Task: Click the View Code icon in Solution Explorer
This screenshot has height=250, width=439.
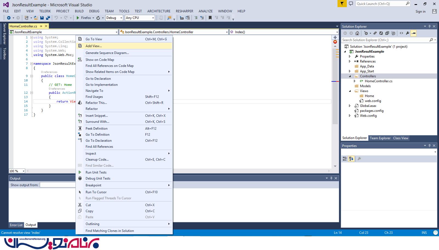Action: click(401, 33)
